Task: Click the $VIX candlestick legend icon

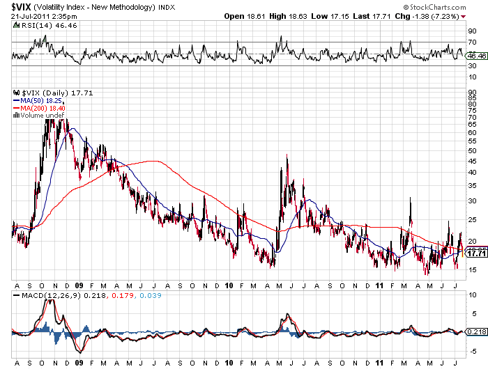Action: click(x=15, y=93)
